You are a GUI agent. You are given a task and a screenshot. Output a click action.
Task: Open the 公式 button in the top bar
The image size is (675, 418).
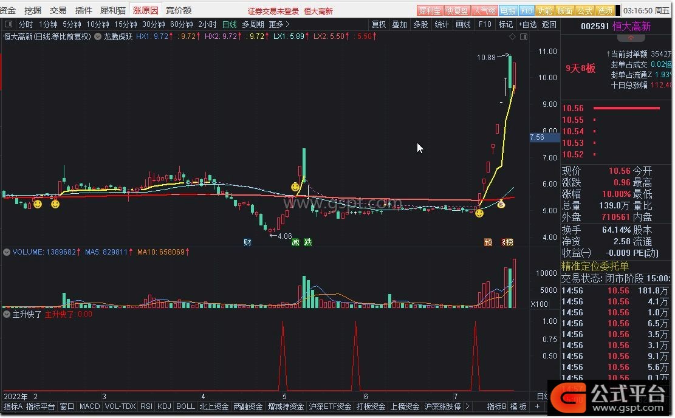(x=584, y=11)
